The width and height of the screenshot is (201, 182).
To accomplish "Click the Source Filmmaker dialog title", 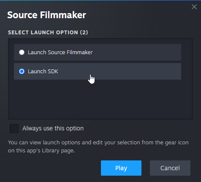I will click(x=46, y=15).
